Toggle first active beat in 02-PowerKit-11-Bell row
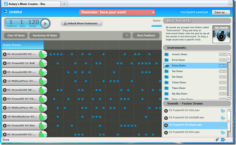The image size is (236, 145). [x=58, y=64]
